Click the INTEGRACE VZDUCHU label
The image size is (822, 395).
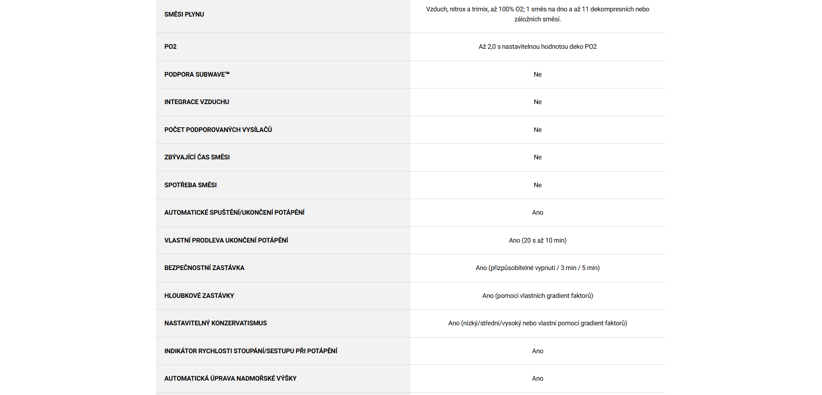click(x=196, y=102)
